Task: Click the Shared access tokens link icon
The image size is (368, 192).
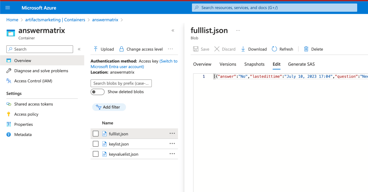Action: click(x=9, y=104)
